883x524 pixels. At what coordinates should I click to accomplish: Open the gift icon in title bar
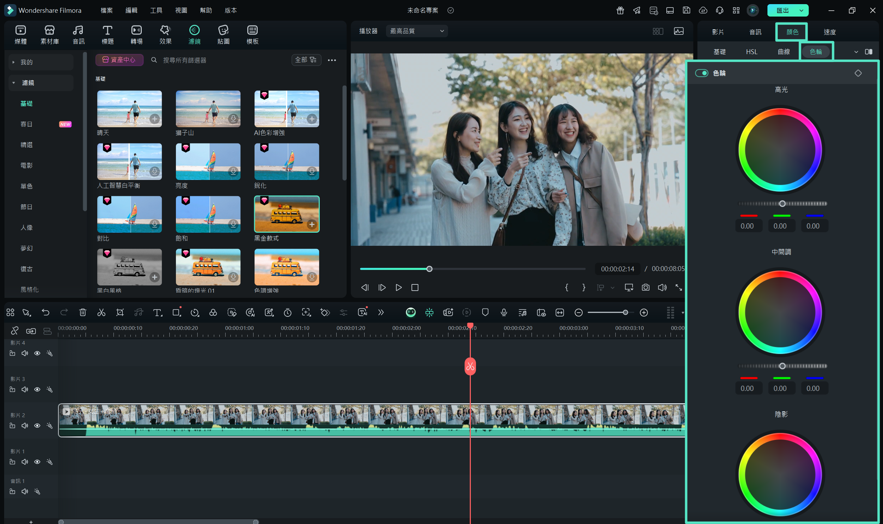coord(620,11)
